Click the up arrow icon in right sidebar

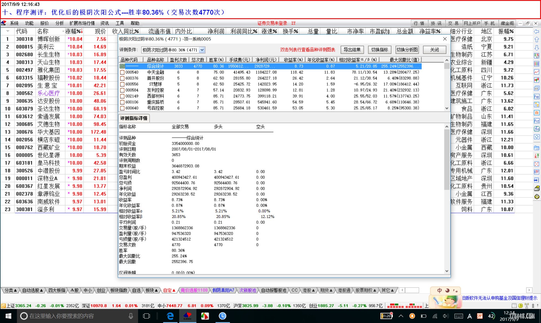coord(536,40)
